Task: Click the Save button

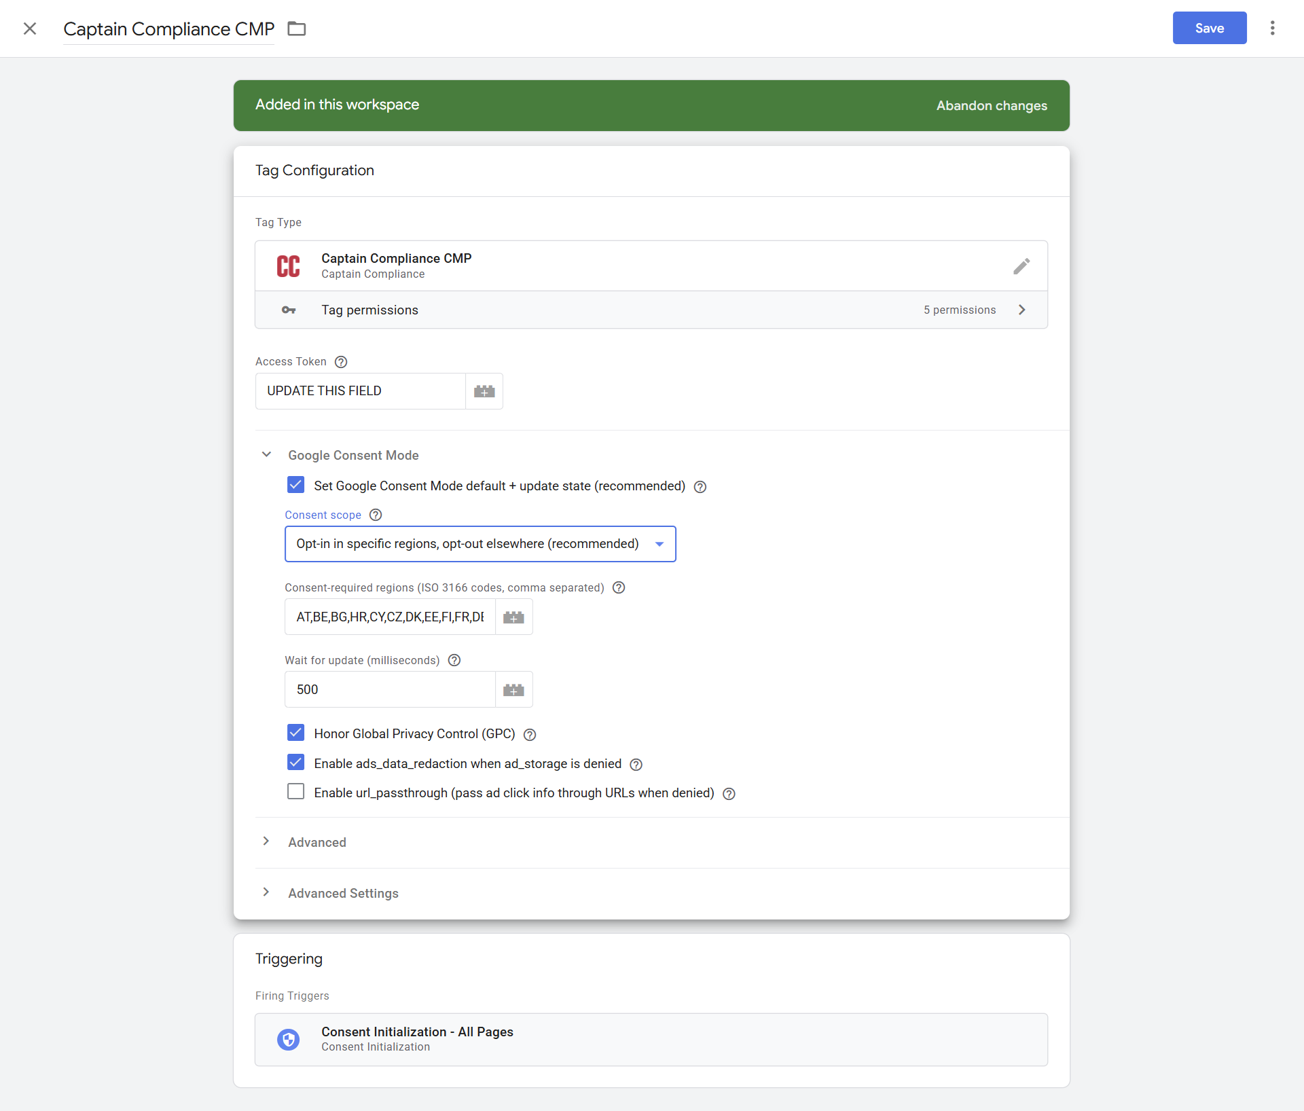Action: [x=1210, y=28]
